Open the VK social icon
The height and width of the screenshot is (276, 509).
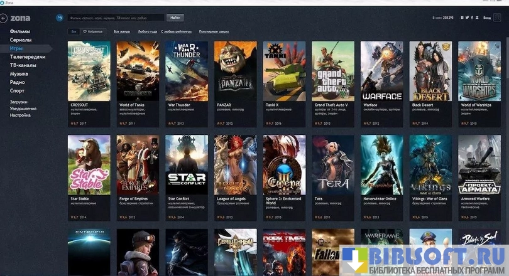pos(463,18)
